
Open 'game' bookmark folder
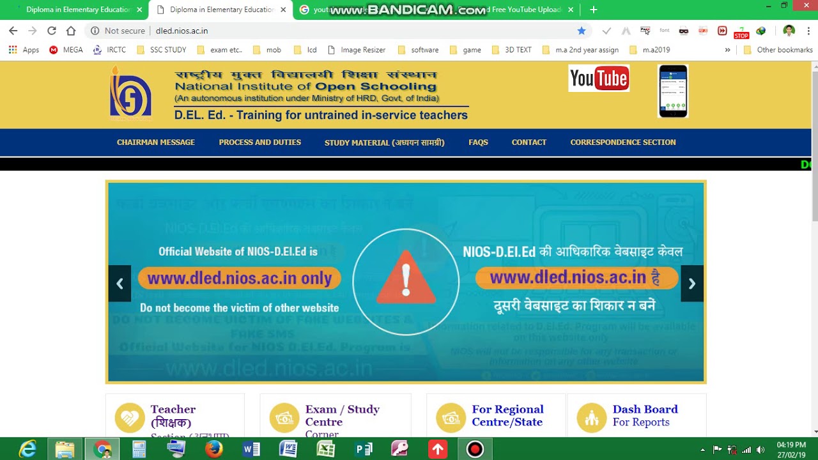point(465,49)
